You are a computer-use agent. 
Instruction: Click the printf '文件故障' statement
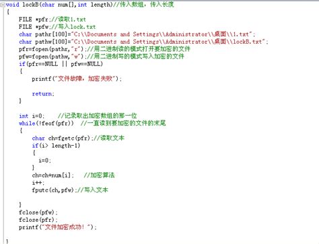point(77,79)
